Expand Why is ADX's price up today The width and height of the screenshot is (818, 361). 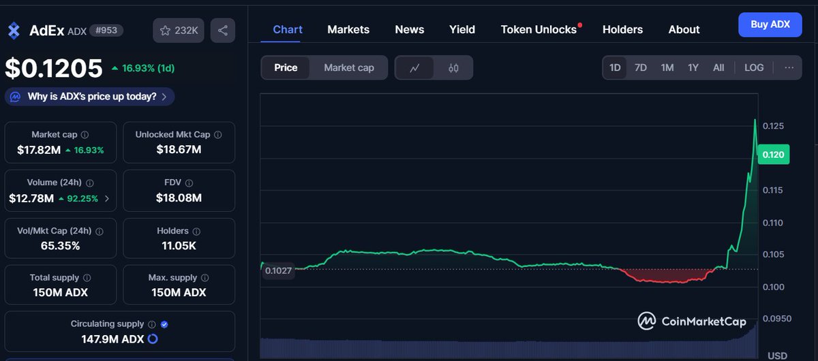pos(90,97)
